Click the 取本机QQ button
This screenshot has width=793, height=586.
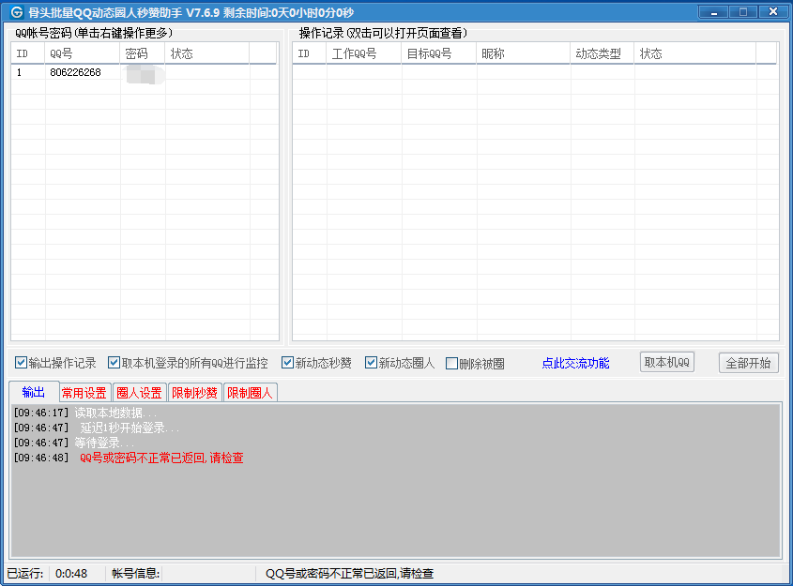point(666,362)
